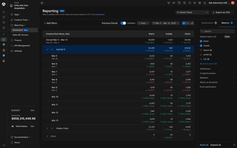The width and height of the screenshot is (237, 148).
Task: Click the Installs column header
Action: tap(169, 34)
